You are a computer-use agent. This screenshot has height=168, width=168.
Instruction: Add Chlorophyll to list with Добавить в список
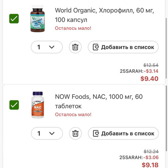coord(123,47)
